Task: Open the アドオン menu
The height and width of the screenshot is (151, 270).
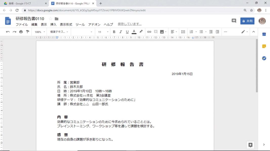Action: pyautogui.click(x=94, y=24)
